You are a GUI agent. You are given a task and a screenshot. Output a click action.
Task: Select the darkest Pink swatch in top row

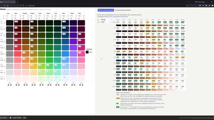81,23
